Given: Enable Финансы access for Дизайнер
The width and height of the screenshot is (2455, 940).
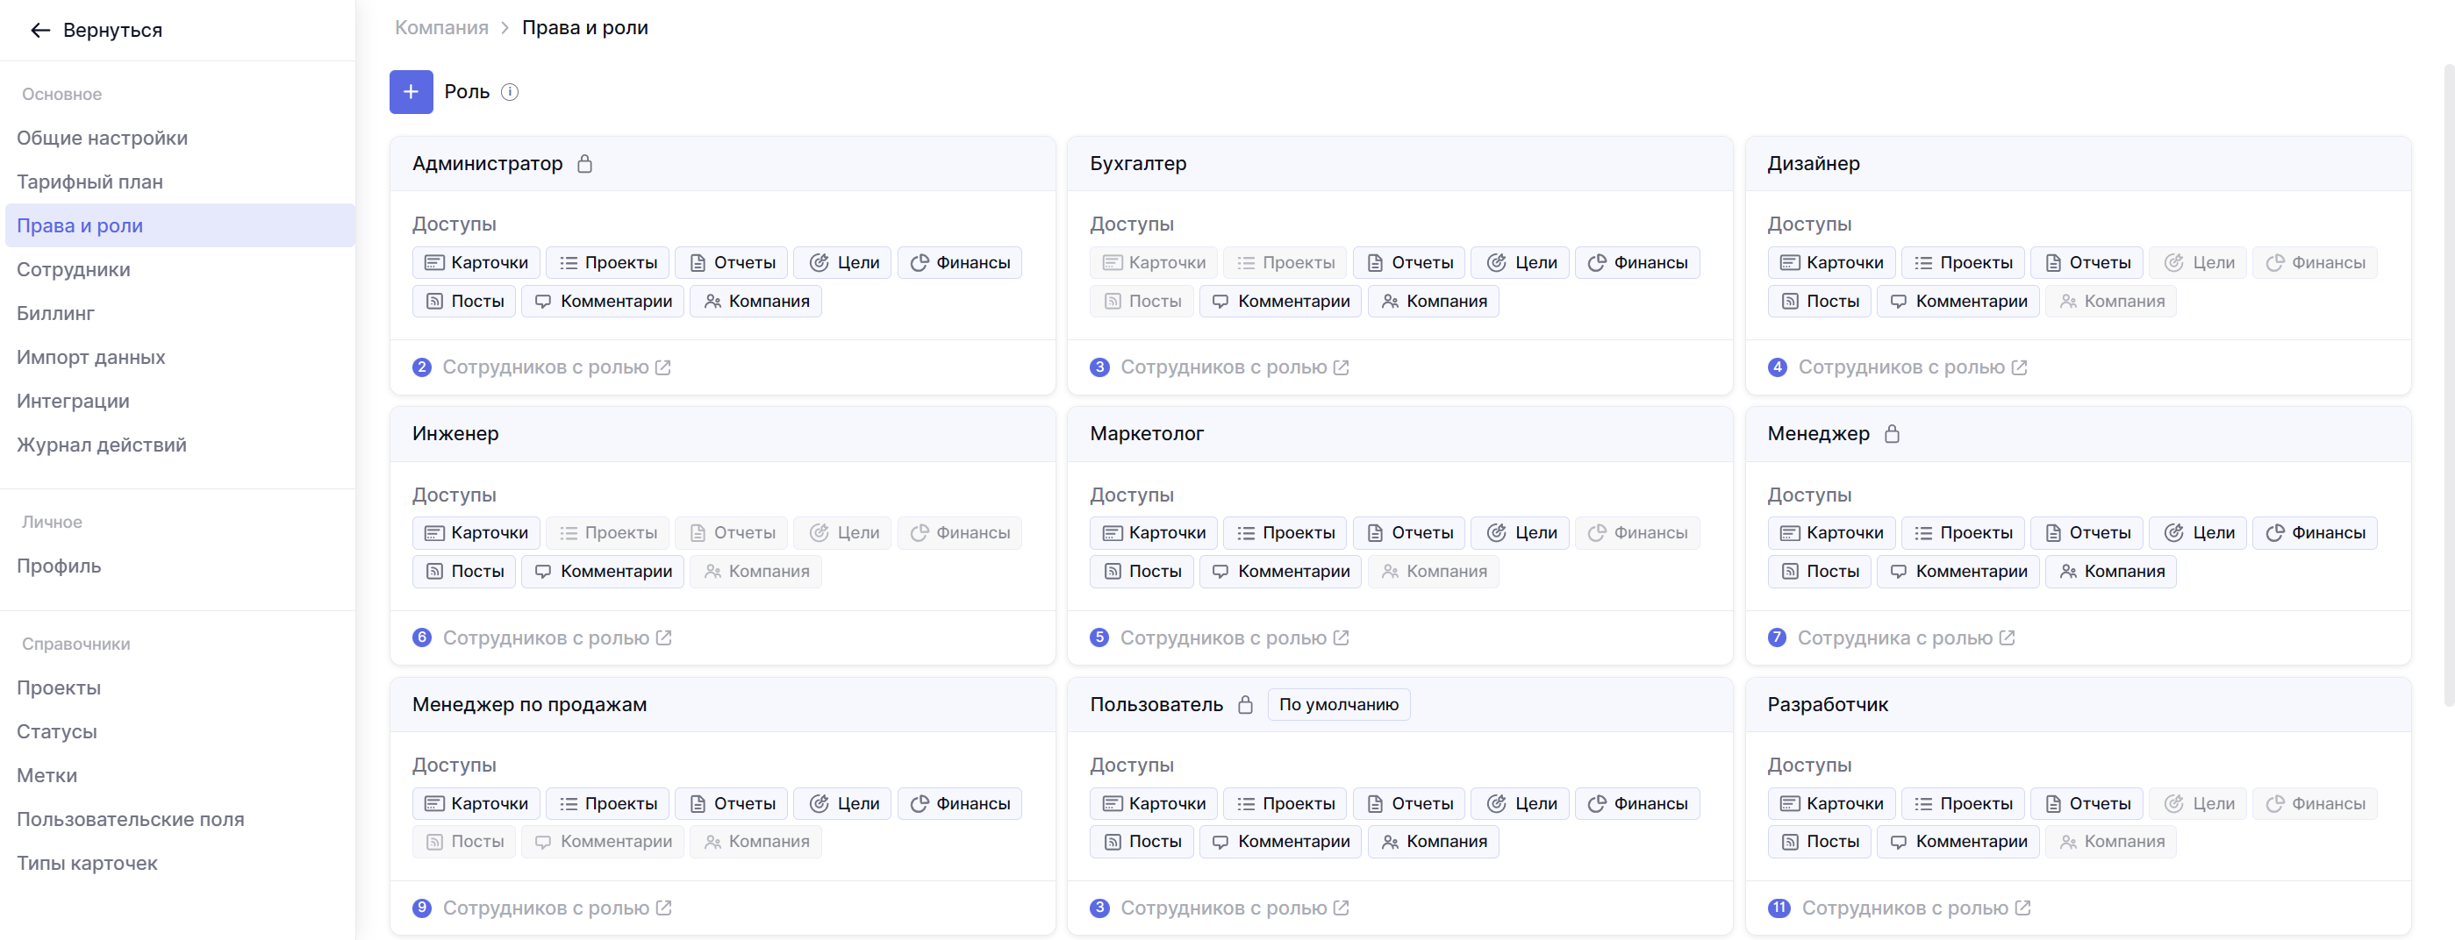Looking at the screenshot, I should pyautogui.click(x=2314, y=263).
